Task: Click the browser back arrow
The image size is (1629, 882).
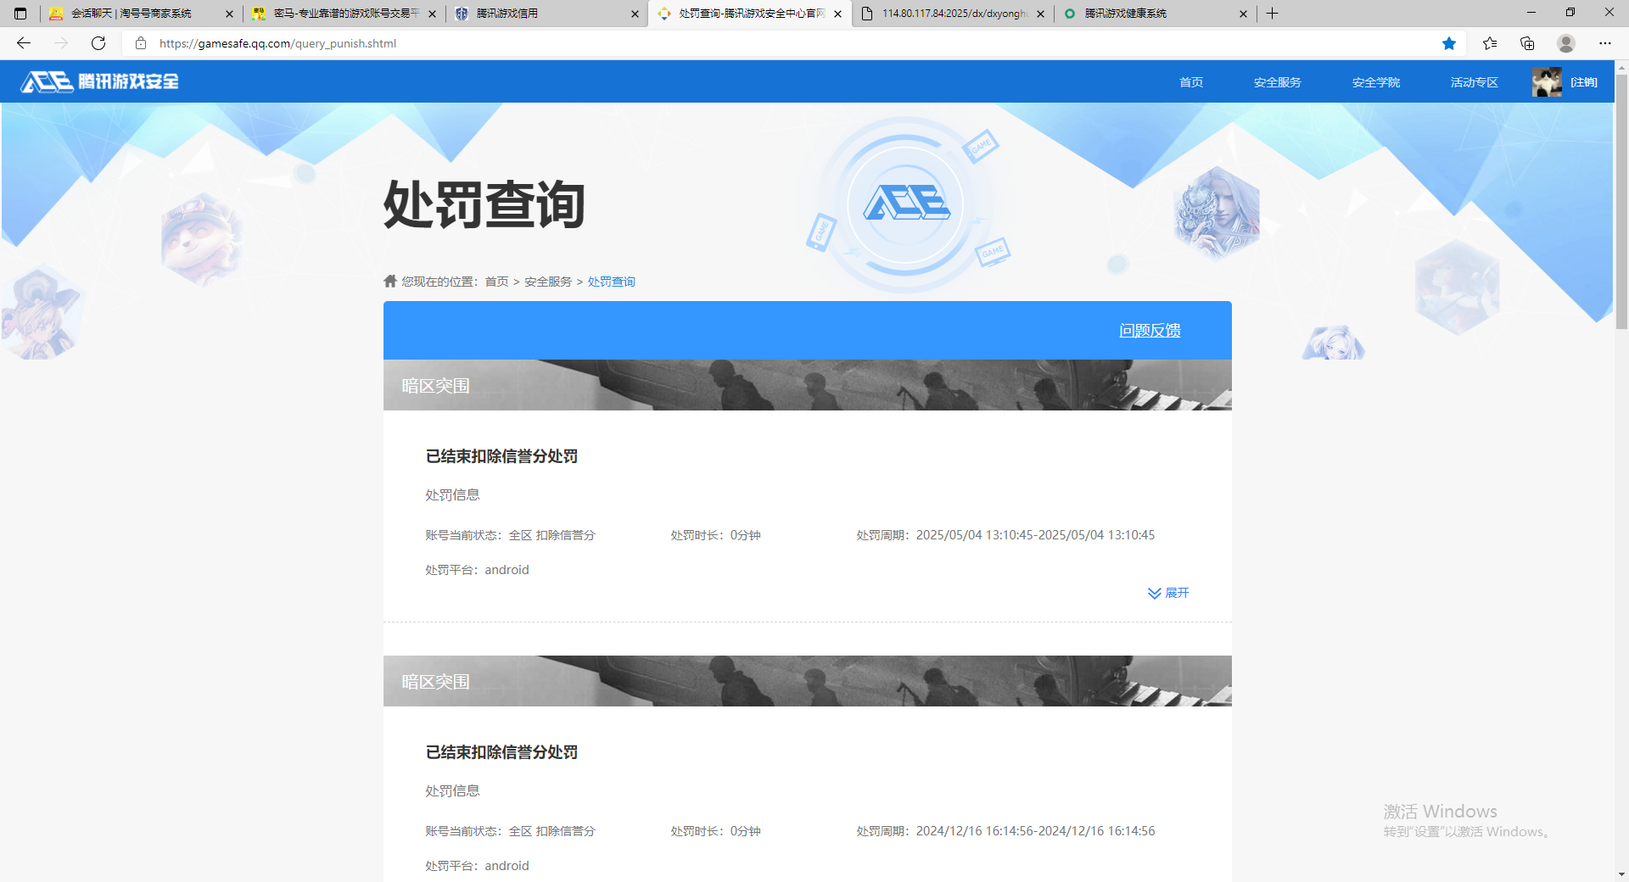Action: 24,43
